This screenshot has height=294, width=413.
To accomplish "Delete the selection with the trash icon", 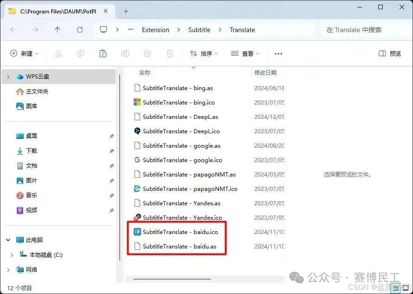I will (170, 53).
